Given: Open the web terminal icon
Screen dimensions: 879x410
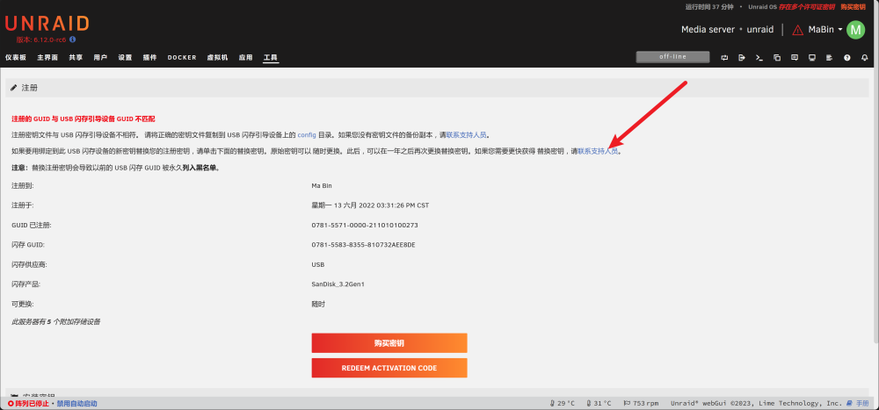Looking at the screenshot, I should (759, 57).
